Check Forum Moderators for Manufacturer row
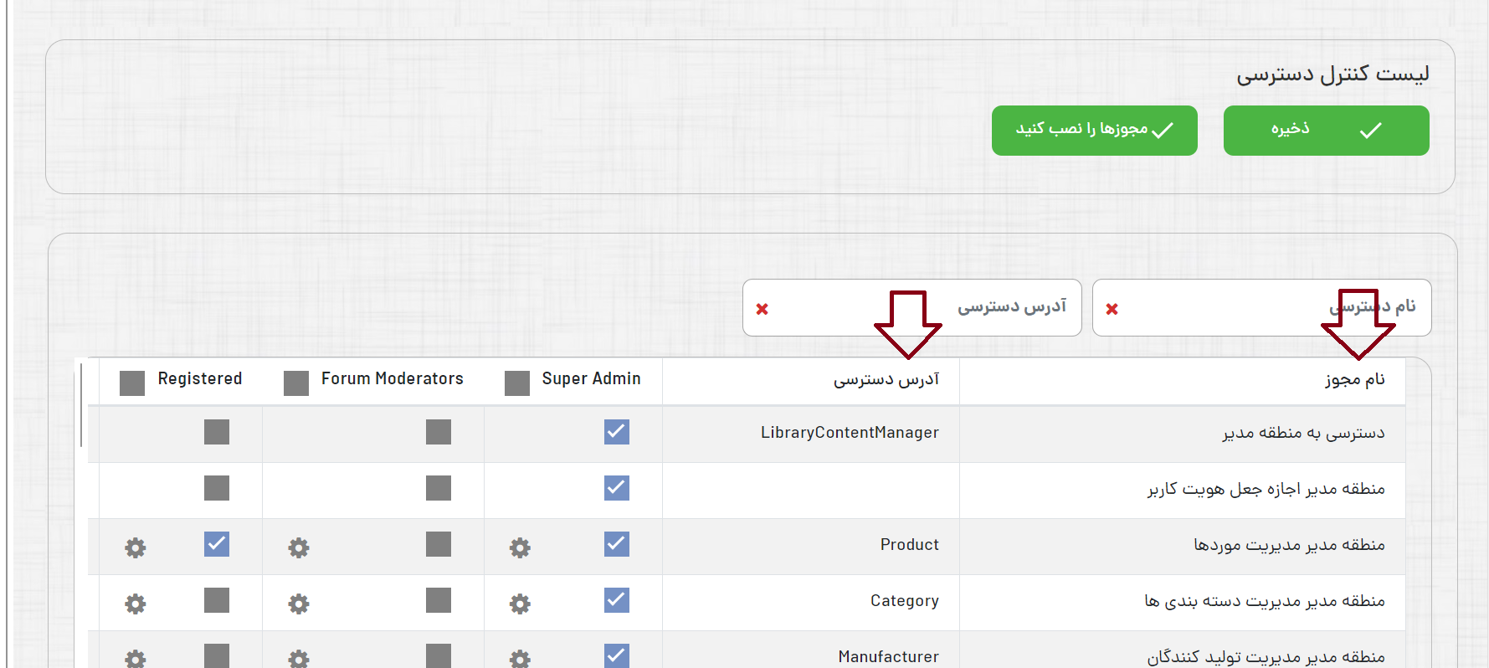Screen dimensions: 1489x668 439,655
